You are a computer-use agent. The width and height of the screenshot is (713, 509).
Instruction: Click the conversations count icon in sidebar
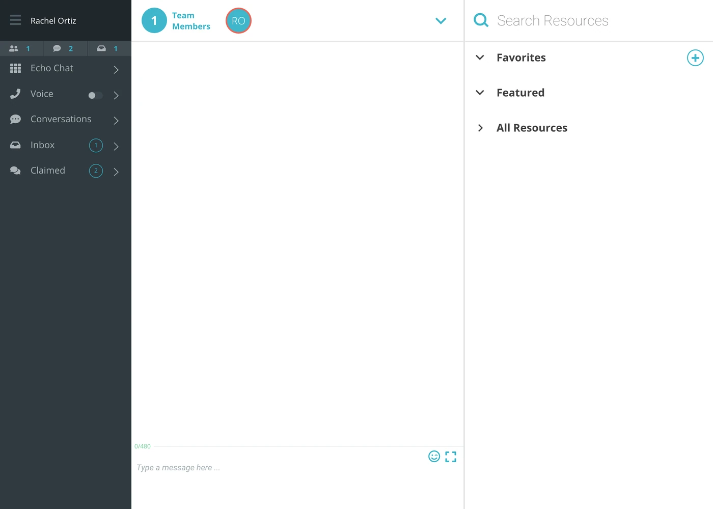57,48
